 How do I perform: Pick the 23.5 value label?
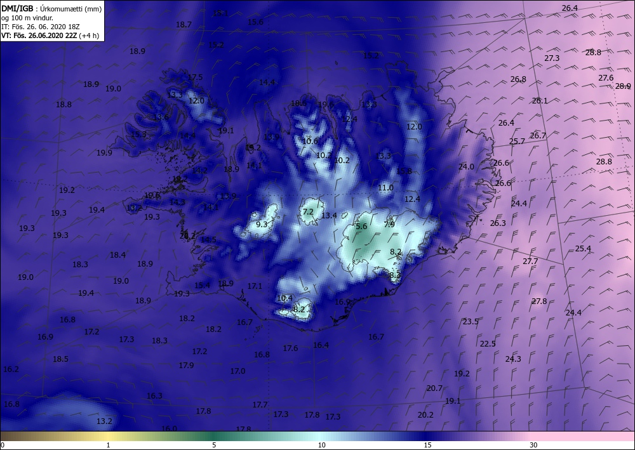[x=471, y=322]
